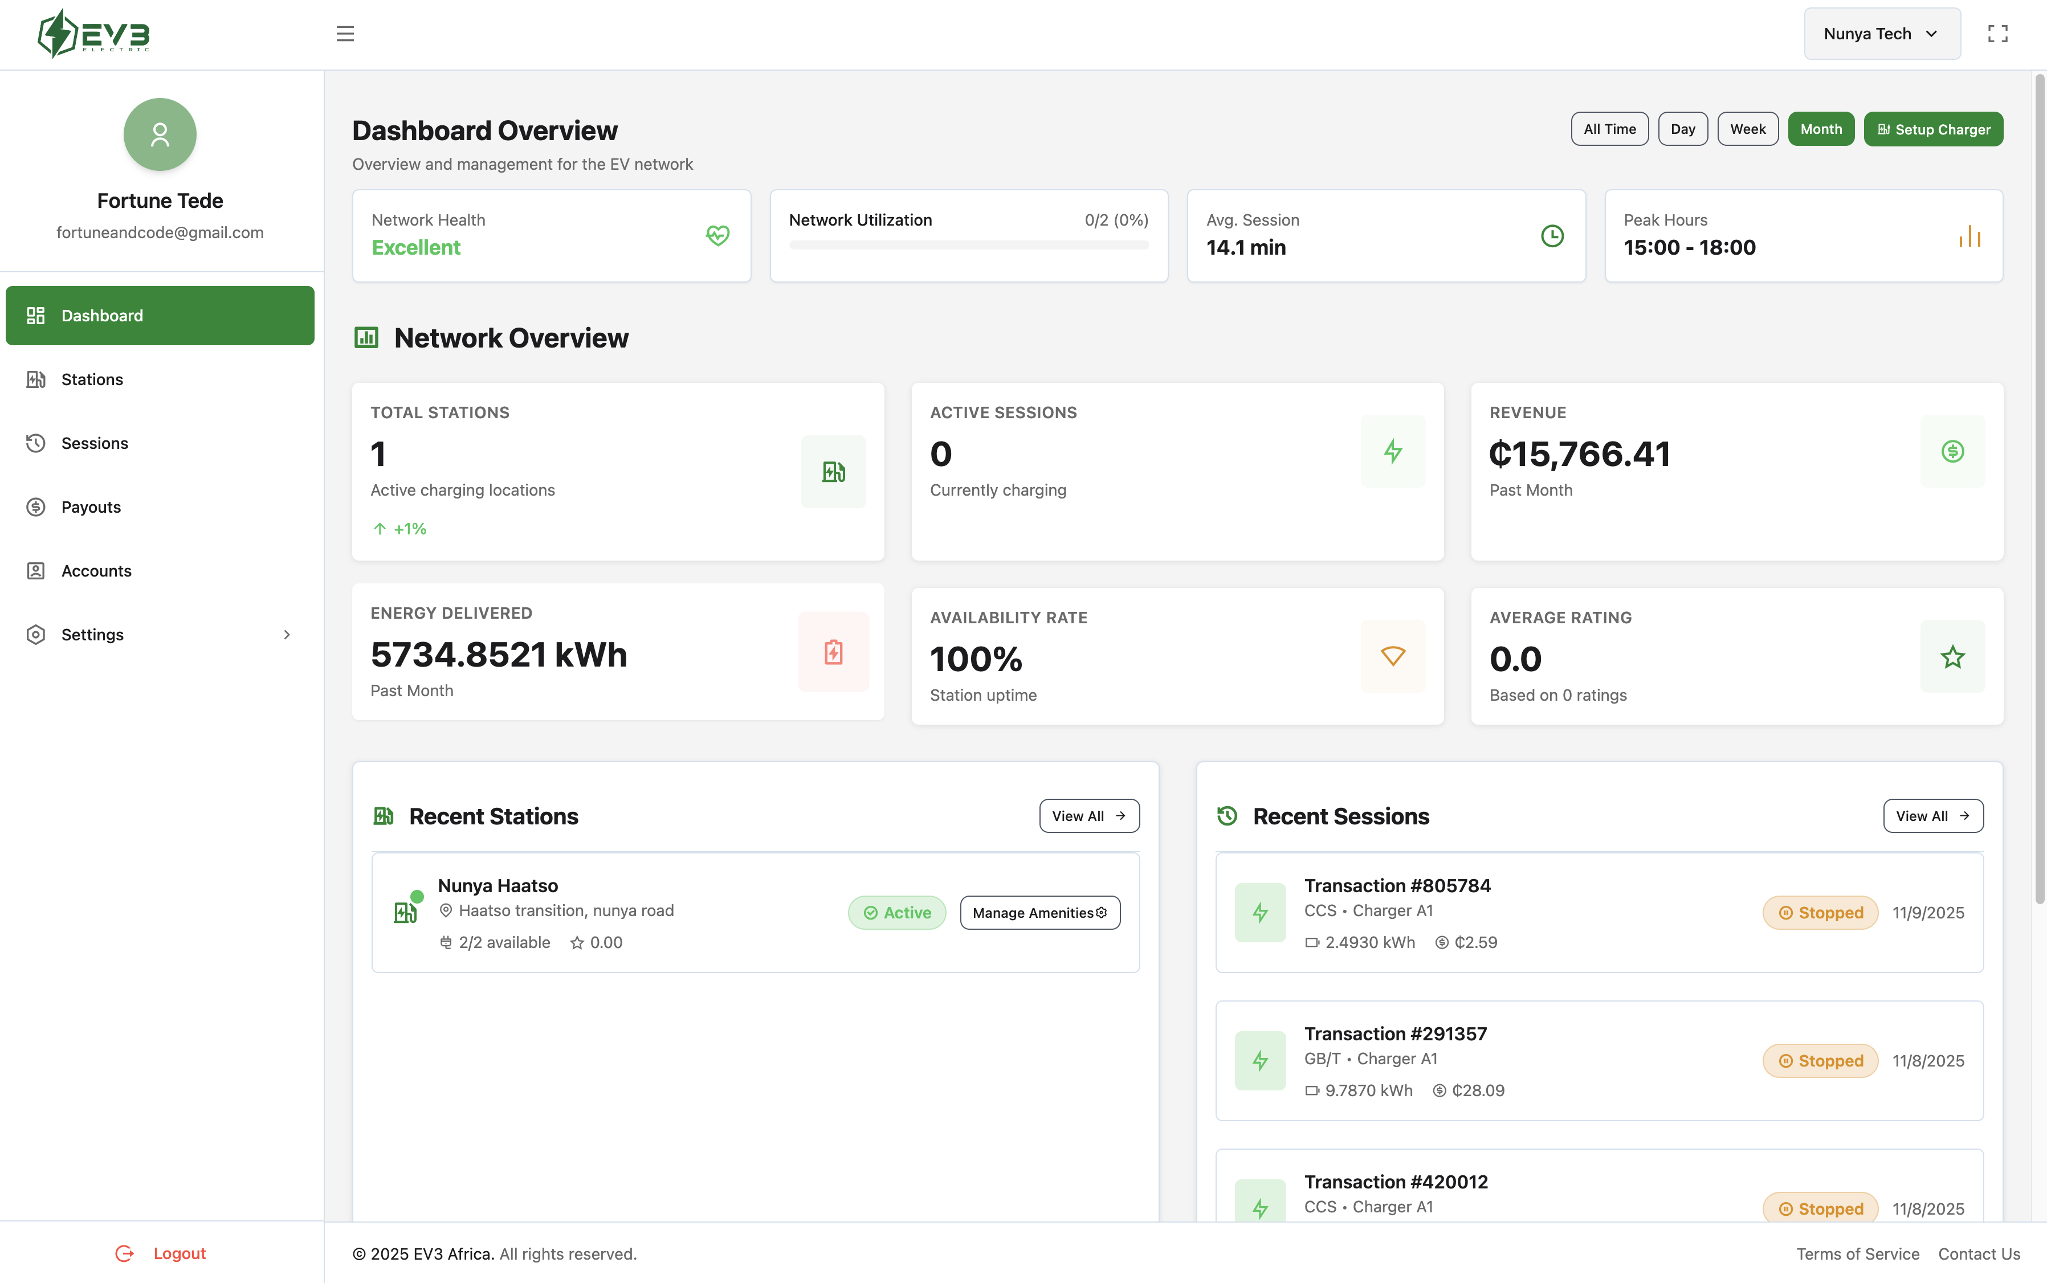
Task: Click the Fortune Tede profile avatar
Action: (160, 134)
